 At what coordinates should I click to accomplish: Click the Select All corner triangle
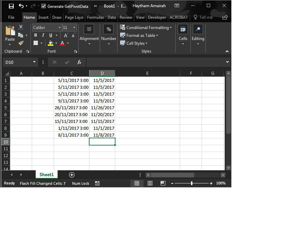pyautogui.click(x=6, y=73)
